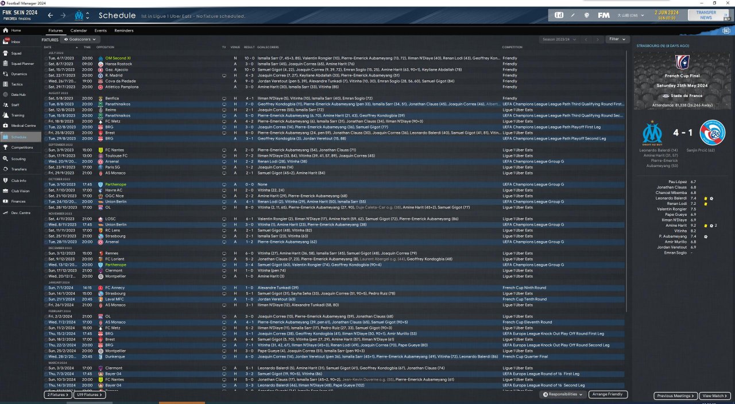Click the Previous Meetings button

click(675, 396)
